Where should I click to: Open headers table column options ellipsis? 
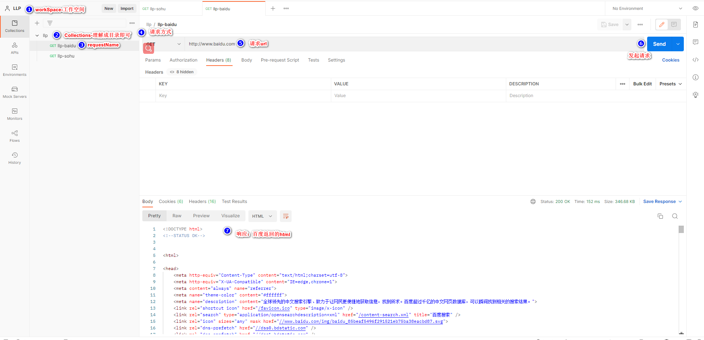(x=623, y=84)
